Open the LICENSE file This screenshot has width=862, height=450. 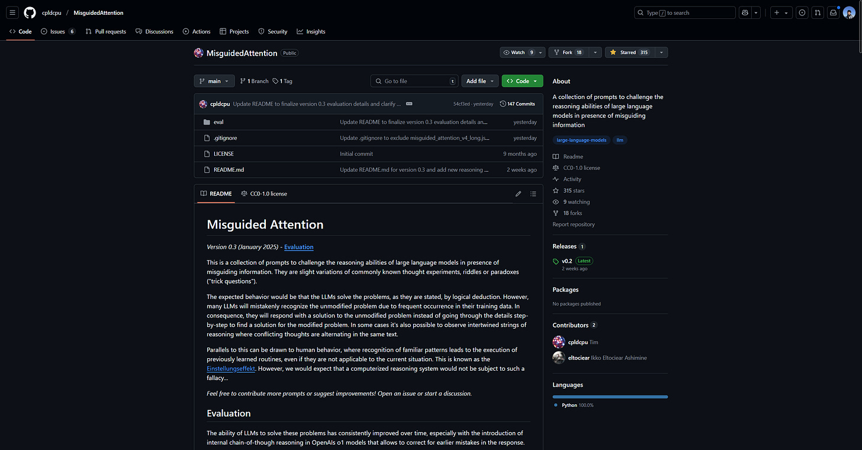point(224,154)
